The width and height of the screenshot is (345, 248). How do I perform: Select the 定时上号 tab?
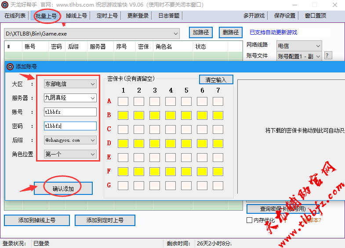107,16
